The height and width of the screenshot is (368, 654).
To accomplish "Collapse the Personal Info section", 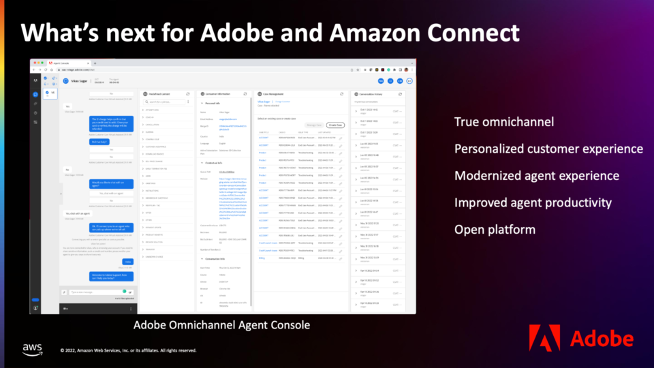I will pos(202,103).
